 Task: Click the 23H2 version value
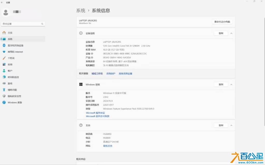pos(106,97)
